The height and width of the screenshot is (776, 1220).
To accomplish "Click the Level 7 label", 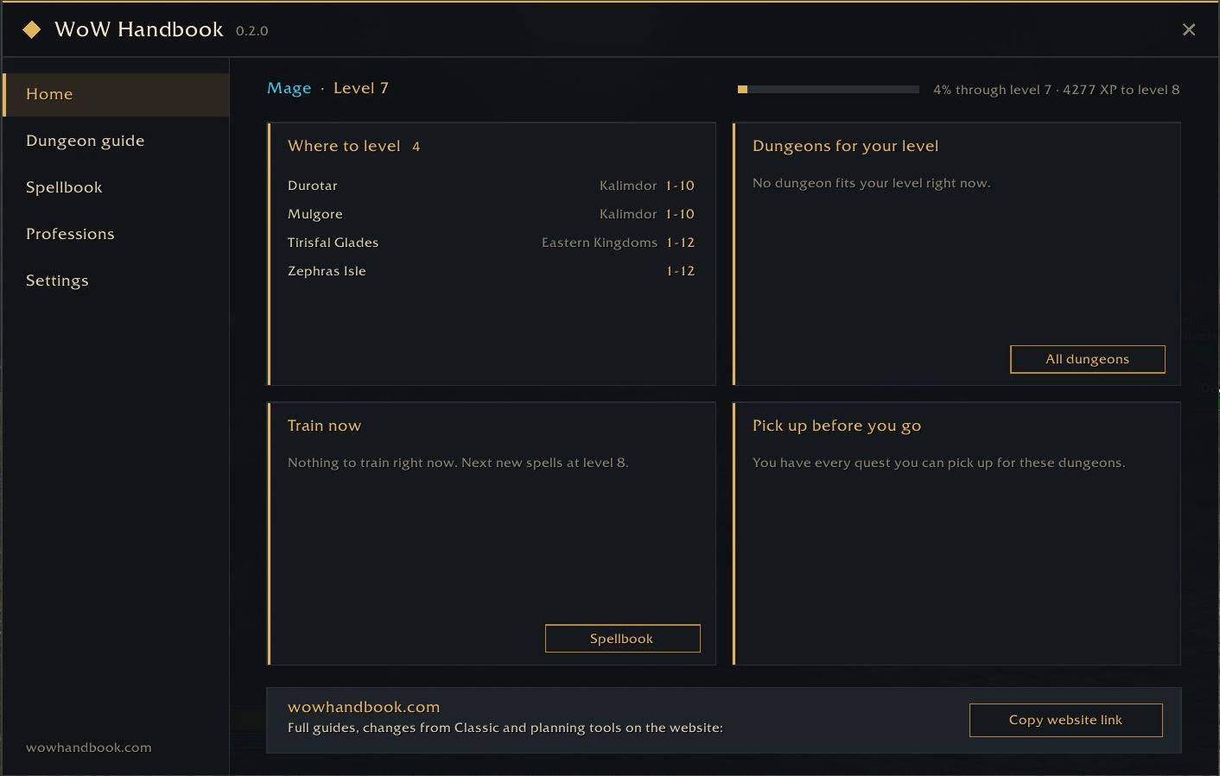I will pyautogui.click(x=361, y=88).
